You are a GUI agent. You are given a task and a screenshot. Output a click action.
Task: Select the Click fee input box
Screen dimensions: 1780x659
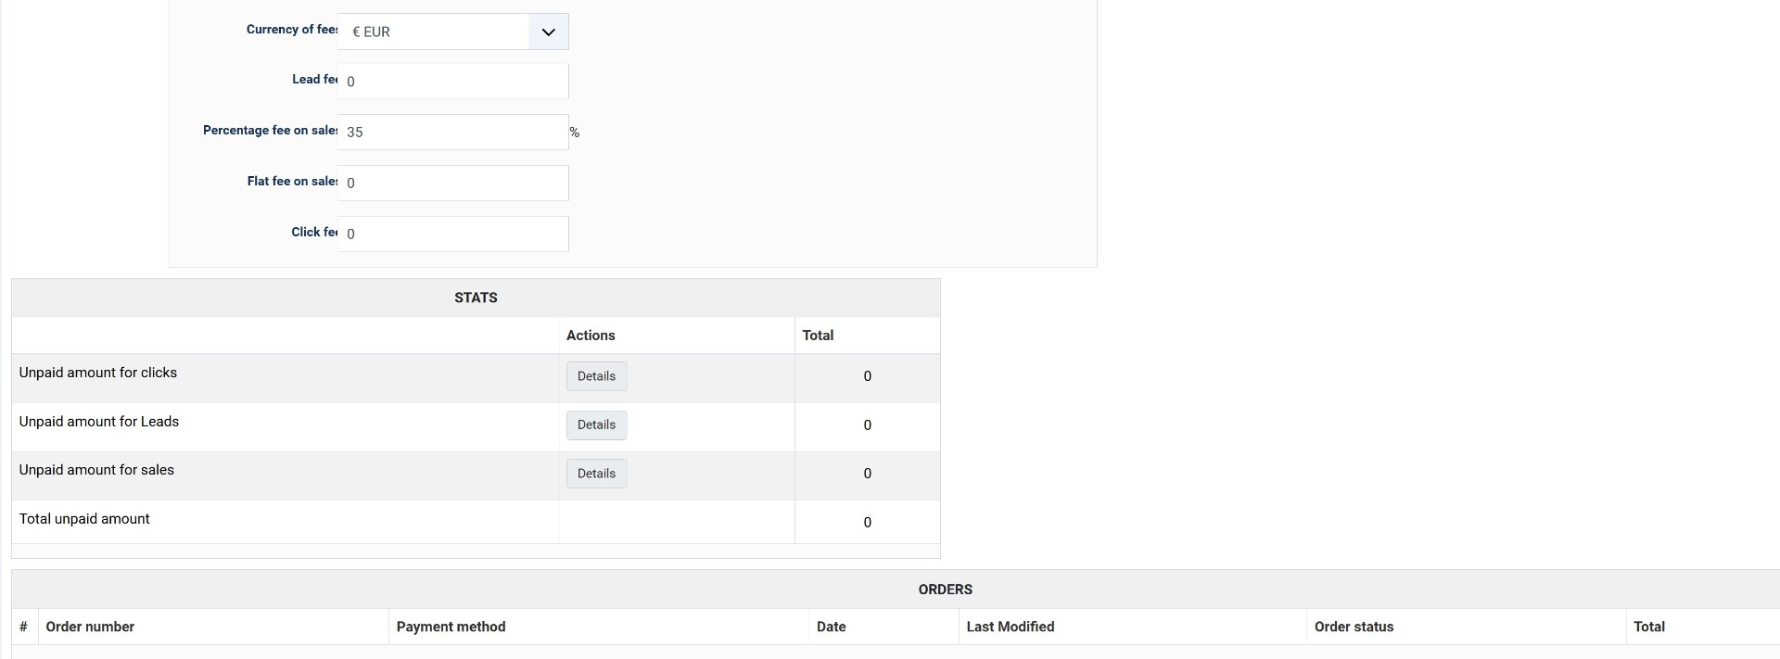(452, 234)
